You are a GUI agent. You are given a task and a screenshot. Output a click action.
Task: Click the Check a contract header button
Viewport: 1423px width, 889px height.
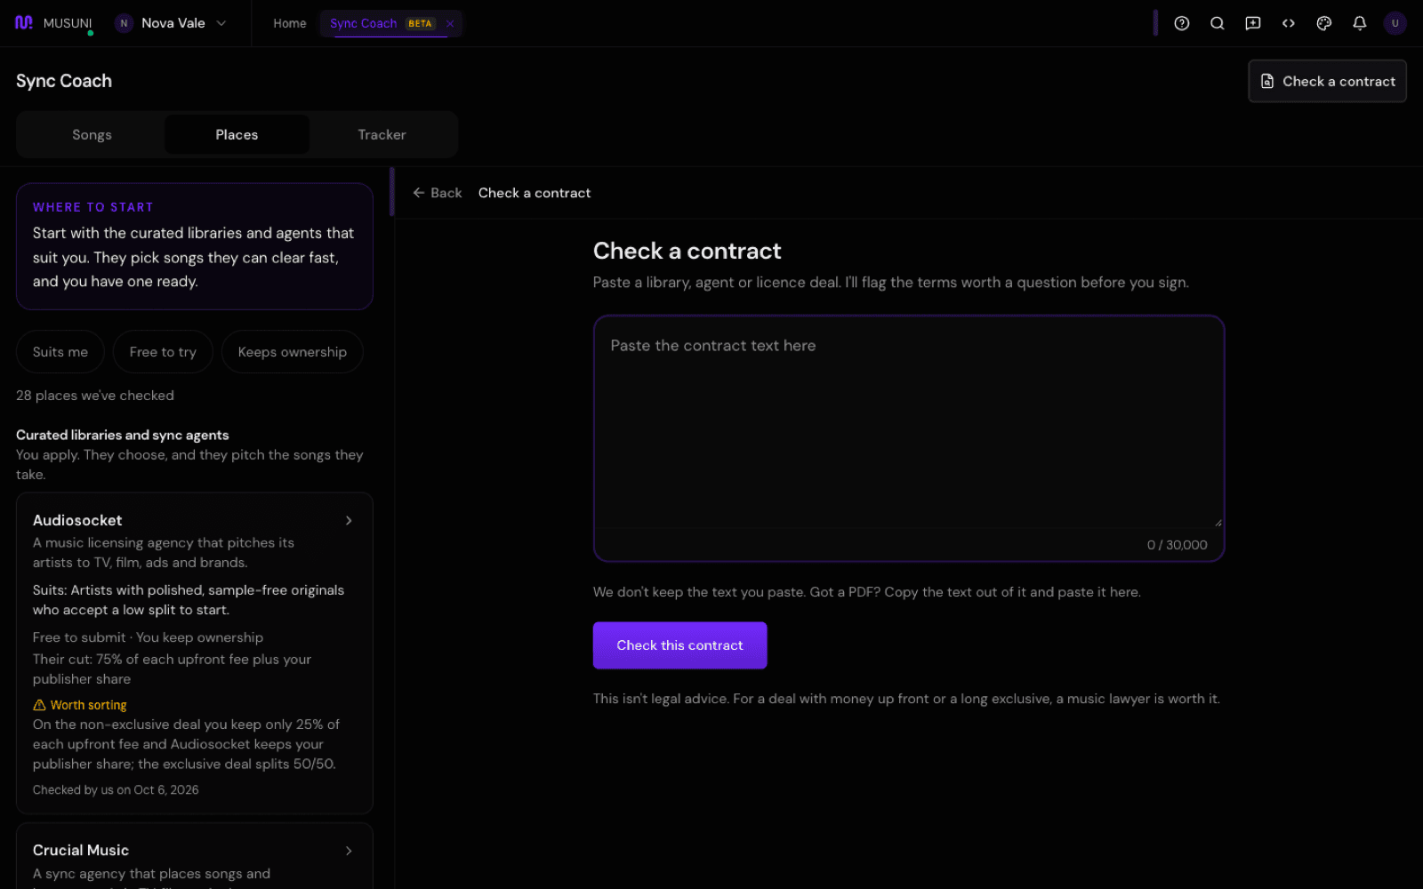(x=1327, y=81)
